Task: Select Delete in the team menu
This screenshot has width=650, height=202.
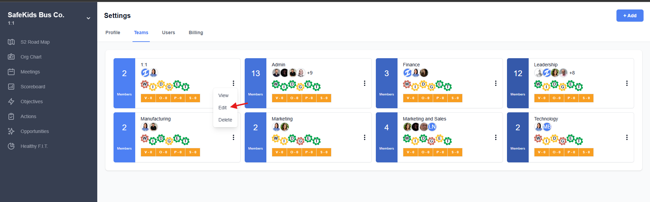Action: point(225,120)
